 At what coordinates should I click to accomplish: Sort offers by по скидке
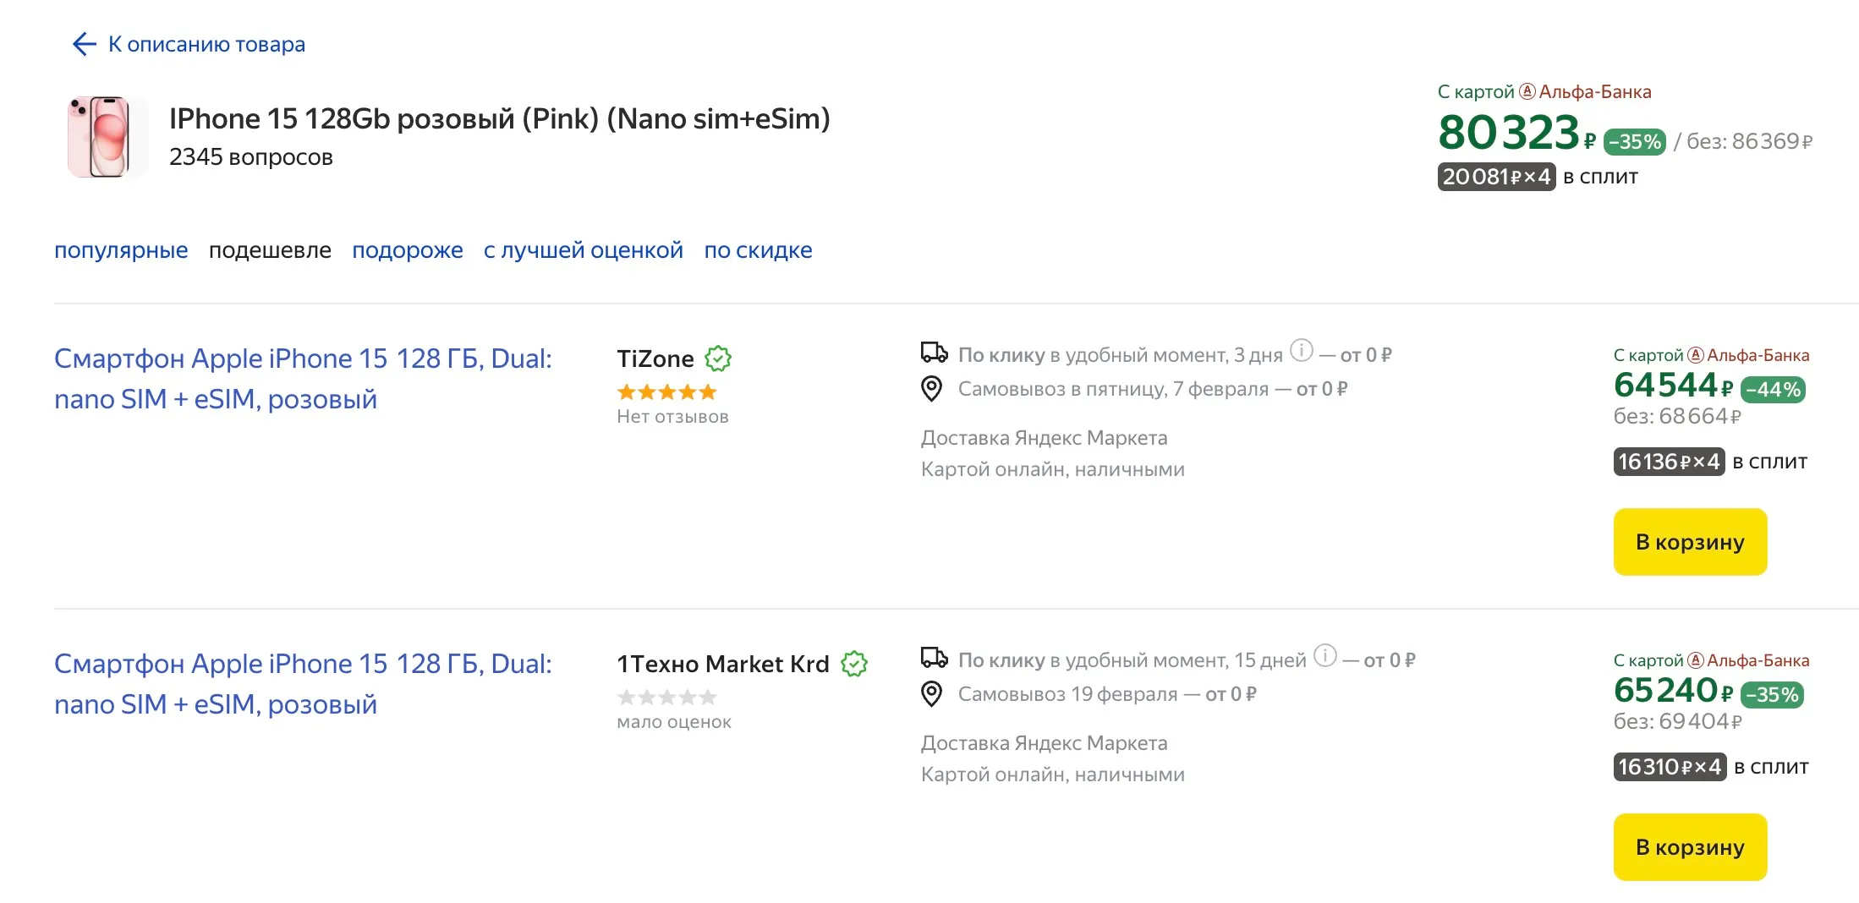(x=758, y=250)
